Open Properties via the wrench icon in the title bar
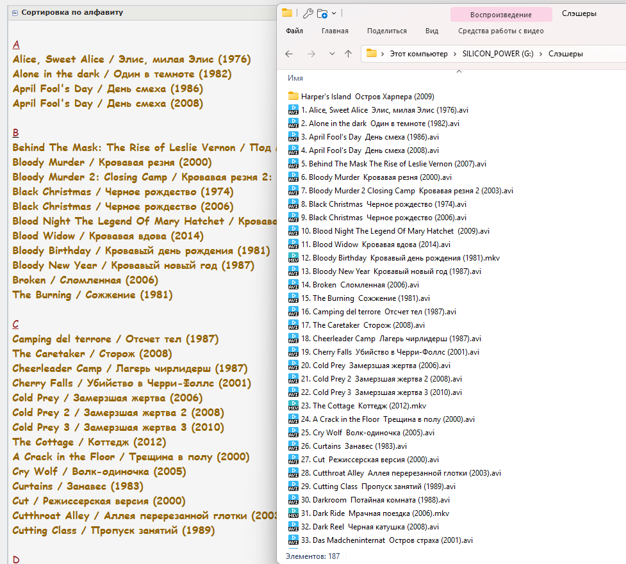This screenshot has height=564, width=626. tap(308, 13)
